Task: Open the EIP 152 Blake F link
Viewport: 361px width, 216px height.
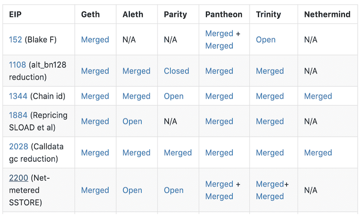Action: click(16, 40)
